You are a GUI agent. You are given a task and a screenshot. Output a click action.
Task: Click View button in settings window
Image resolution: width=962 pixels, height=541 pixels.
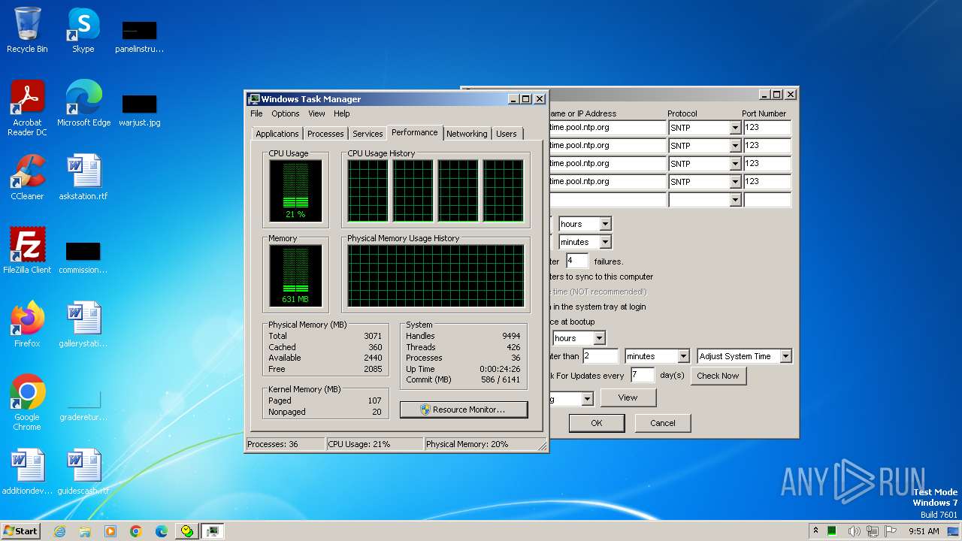(x=628, y=397)
